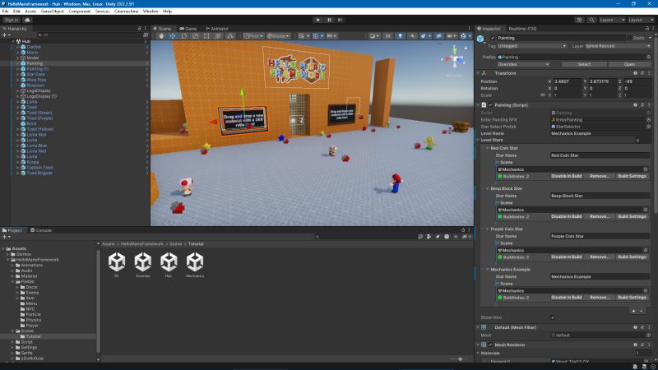The width and height of the screenshot is (658, 370).
Task: Open the Layer Ignore Raycast dropdown
Action: pyautogui.click(x=618, y=46)
